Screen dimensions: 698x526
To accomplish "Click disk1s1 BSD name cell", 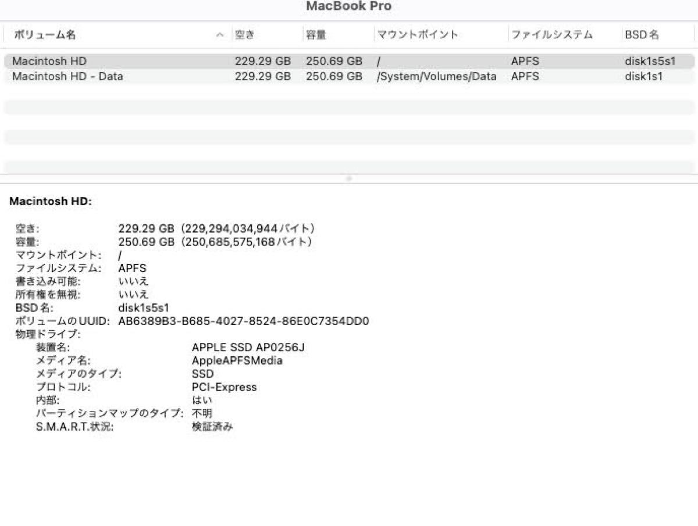I will [644, 76].
